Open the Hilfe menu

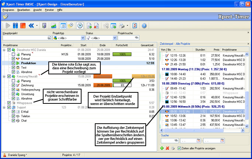click(x=60, y=10)
